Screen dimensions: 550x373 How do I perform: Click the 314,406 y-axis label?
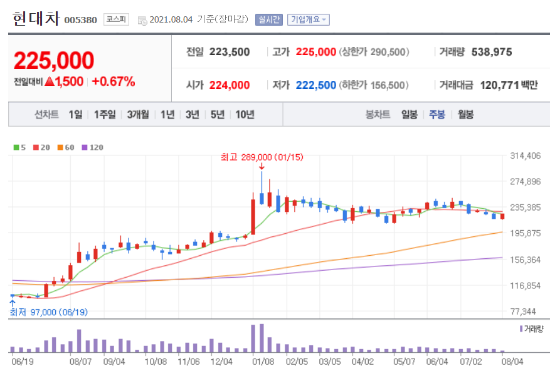click(525, 155)
